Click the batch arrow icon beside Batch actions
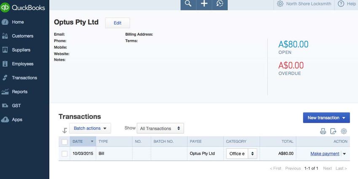 click(x=64, y=130)
